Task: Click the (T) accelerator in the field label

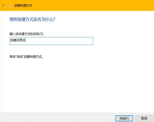Action: [x=41, y=34]
